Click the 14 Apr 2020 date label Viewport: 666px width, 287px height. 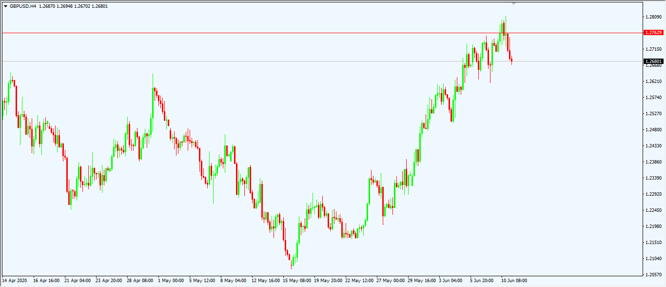pyautogui.click(x=15, y=281)
